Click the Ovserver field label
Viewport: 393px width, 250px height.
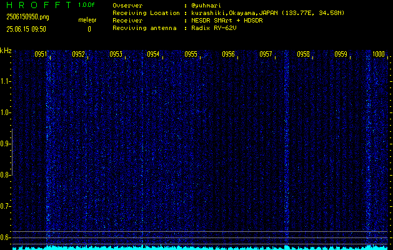pos(127,6)
